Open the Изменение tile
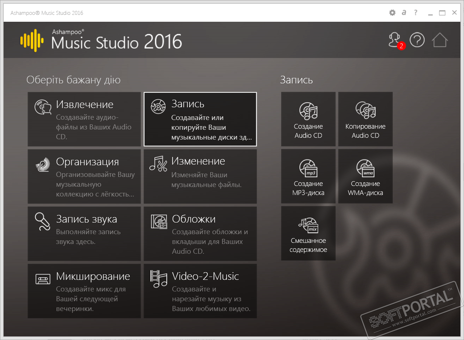This screenshot has height=340, width=464. [200, 177]
